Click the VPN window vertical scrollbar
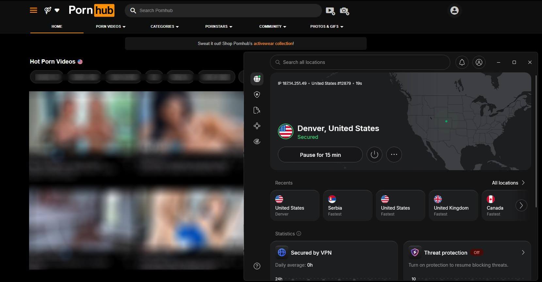The image size is (542, 282). [x=536, y=142]
